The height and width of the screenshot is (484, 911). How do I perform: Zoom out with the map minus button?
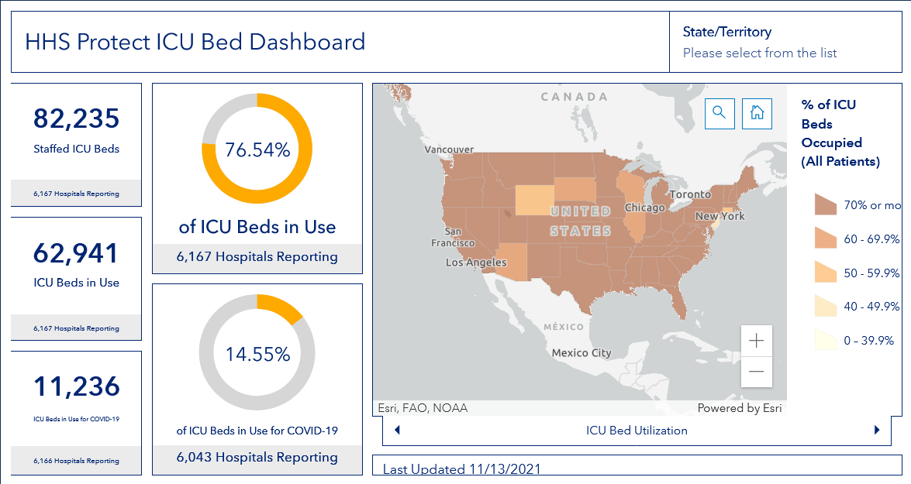point(757,372)
